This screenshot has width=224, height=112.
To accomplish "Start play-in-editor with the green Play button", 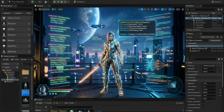I will coord(54,2).
